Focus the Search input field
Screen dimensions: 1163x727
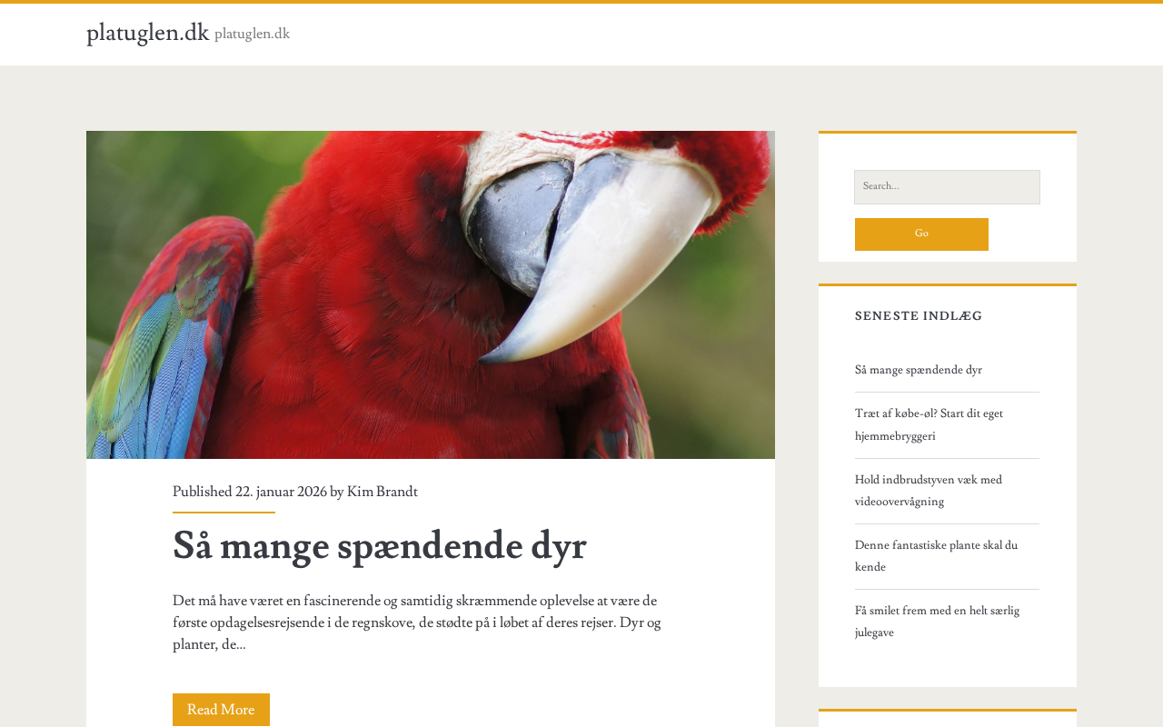pyautogui.click(x=947, y=187)
